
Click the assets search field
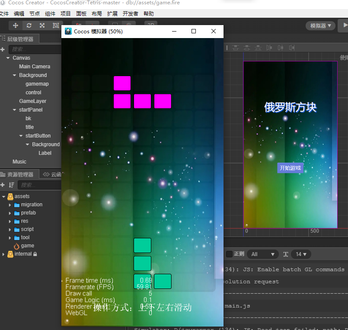39,185
